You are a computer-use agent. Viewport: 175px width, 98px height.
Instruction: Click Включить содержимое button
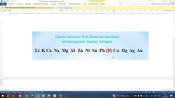[65, 8]
